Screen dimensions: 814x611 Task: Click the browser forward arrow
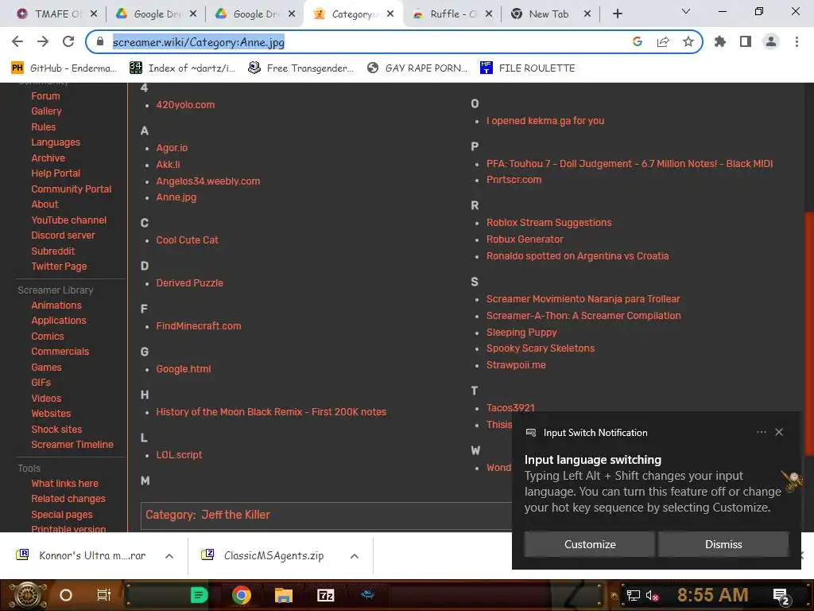pos(43,41)
